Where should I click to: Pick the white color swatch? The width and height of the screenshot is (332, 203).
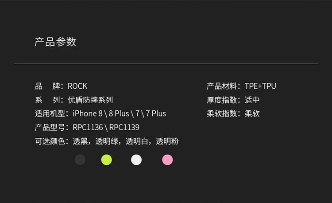(136, 160)
